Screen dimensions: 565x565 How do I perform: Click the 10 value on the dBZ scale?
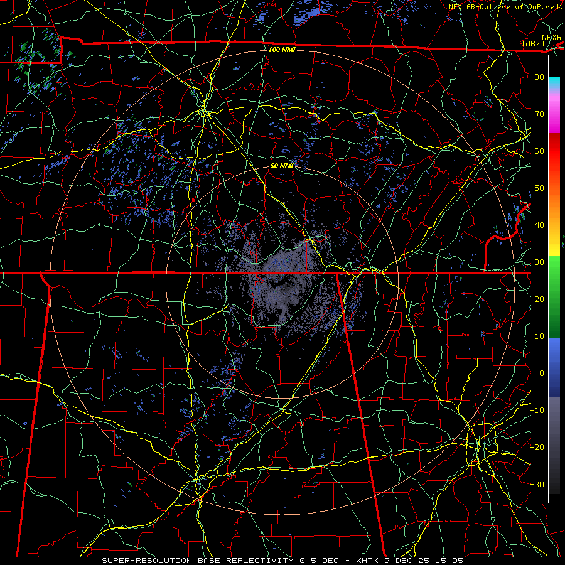[x=539, y=336]
